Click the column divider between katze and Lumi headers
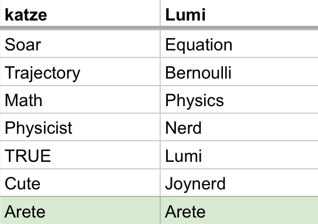 [x=160, y=13]
